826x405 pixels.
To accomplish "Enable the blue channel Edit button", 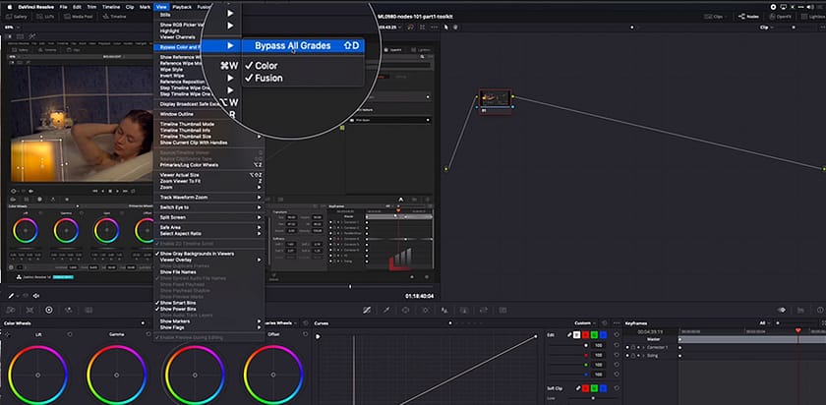I will coord(603,335).
